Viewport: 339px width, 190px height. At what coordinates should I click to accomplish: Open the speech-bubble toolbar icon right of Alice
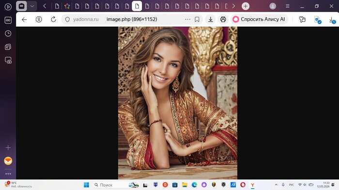[302, 20]
